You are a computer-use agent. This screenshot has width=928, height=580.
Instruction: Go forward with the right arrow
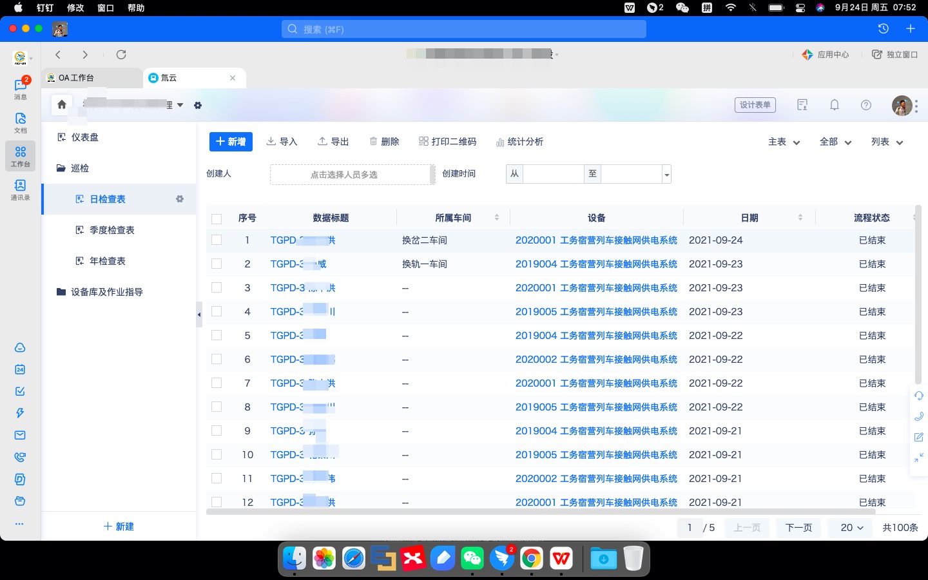click(85, 55)
